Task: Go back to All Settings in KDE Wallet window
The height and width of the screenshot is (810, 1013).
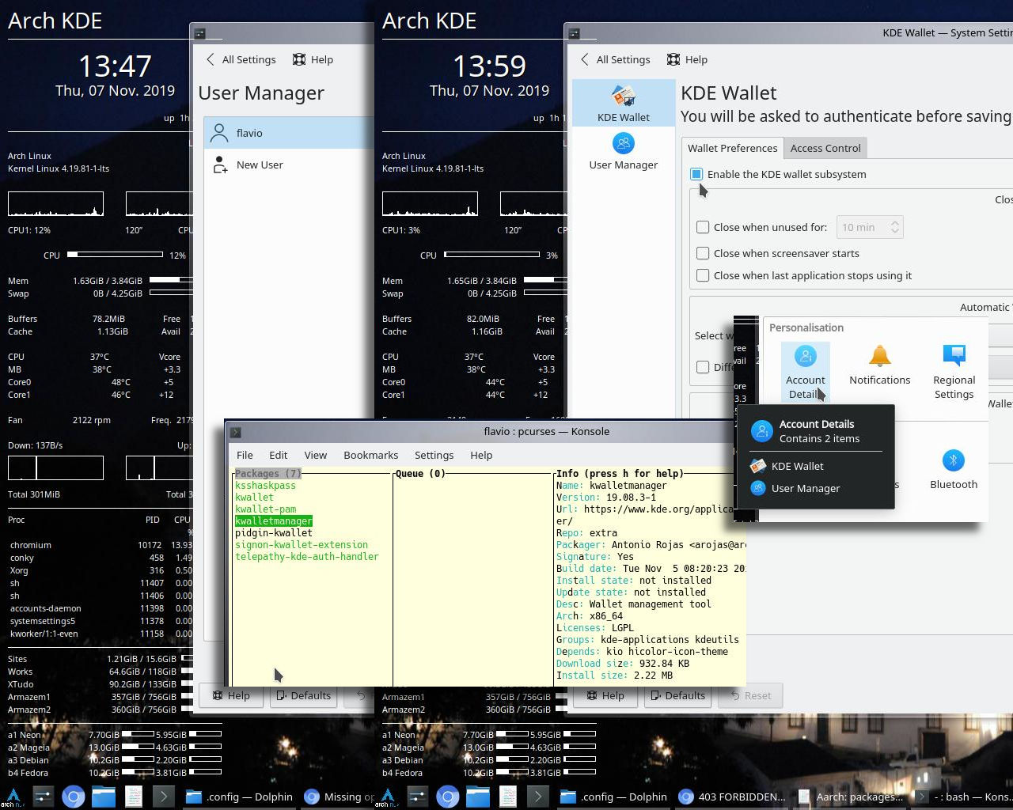Action: (615, 59)
